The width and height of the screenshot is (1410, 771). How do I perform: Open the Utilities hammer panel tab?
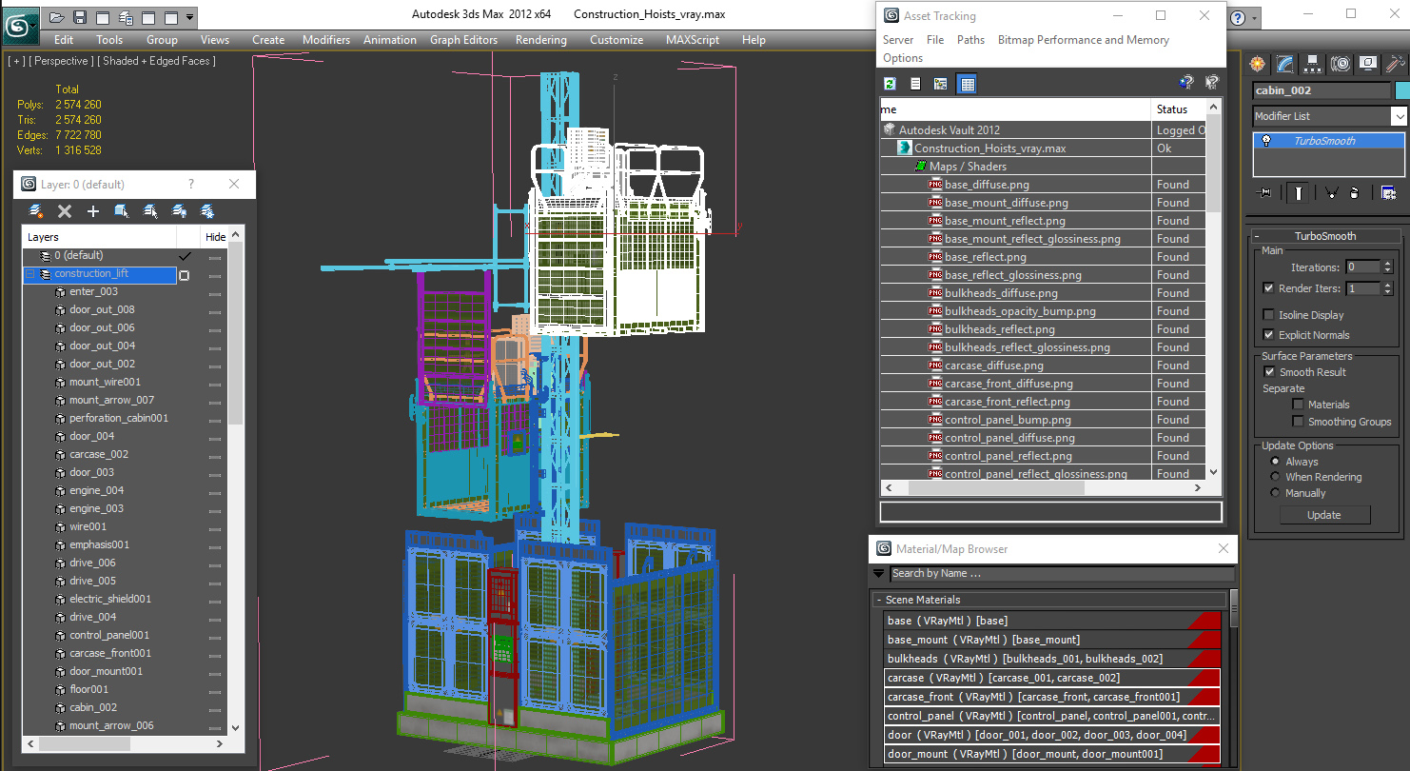1396,64
